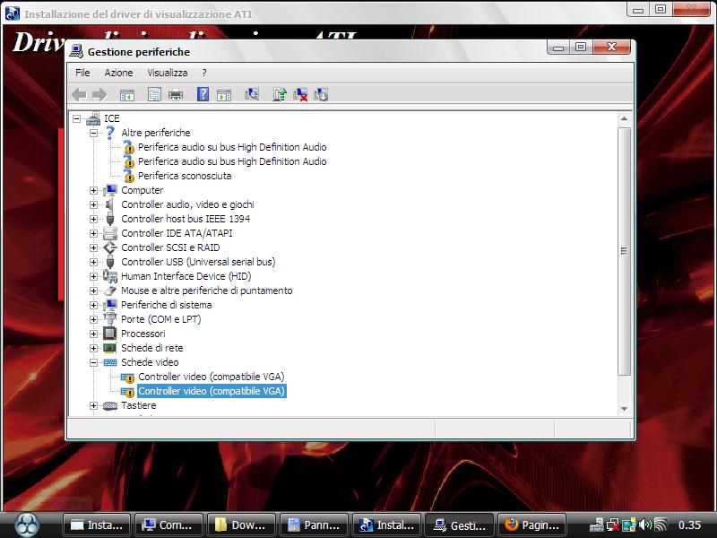Viewport: 717px width, 538px height.
Task: Open the ? help menu
Action: click(204, 73)
